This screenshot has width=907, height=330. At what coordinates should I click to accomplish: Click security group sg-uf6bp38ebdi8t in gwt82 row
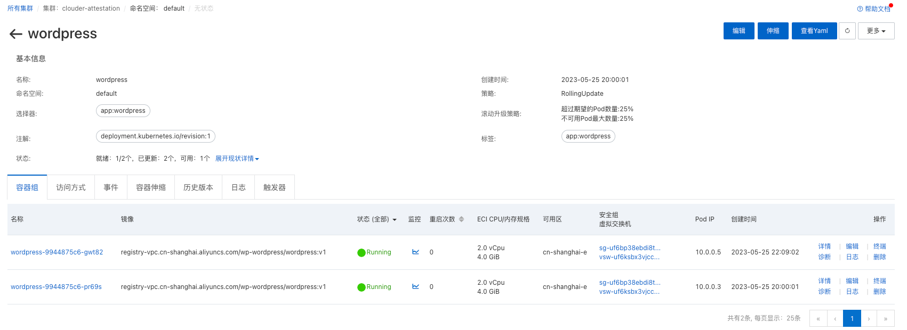click(630, 248)
